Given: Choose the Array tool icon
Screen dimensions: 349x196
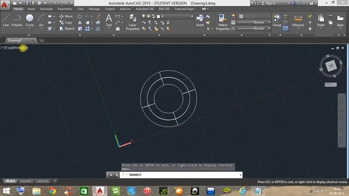Looking at the screenshot, I should pyautogui.click(x=87, y=29).
